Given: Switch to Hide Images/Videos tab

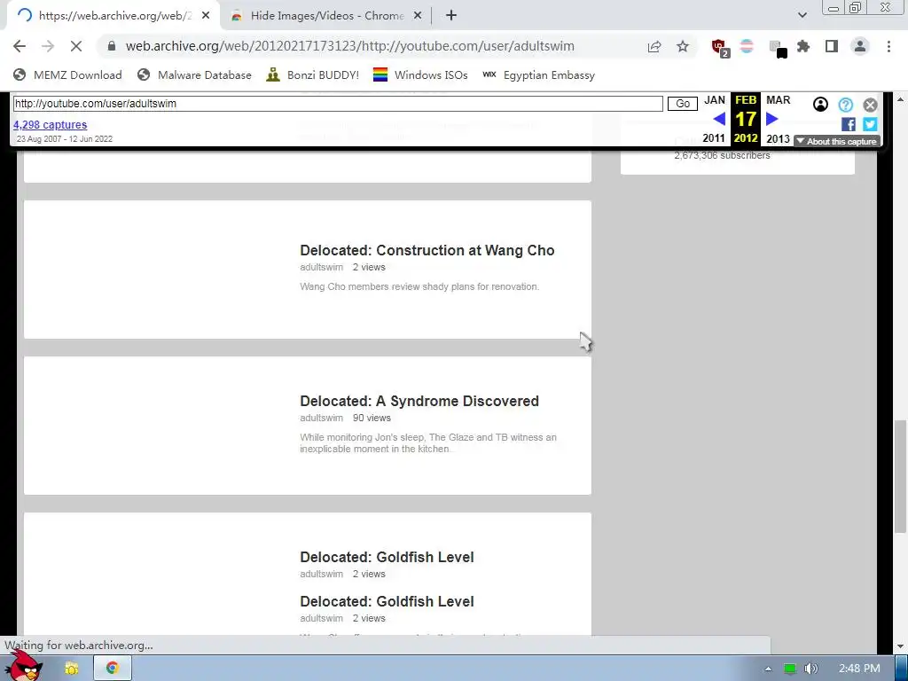Looking at the screenshot, I should tap(326, 16).
